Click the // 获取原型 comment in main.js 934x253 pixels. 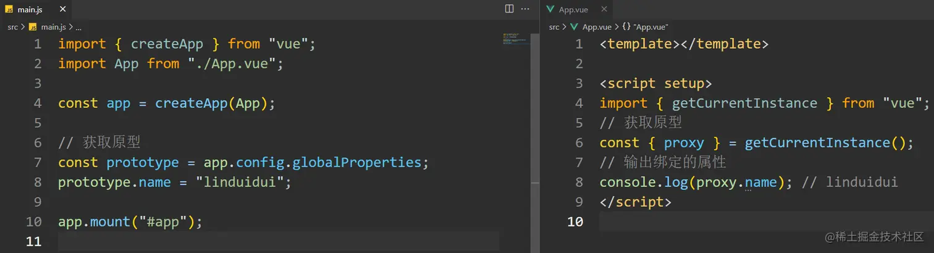point(99,143)
